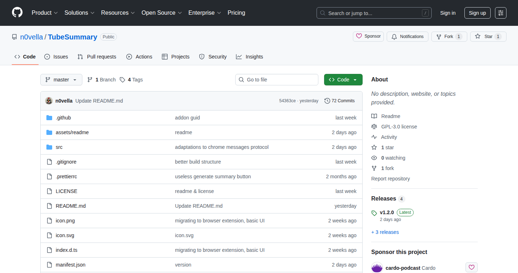The image size is (518, 273).
Task: Click the Search or jump to field
Action: (x=374, y=13)
